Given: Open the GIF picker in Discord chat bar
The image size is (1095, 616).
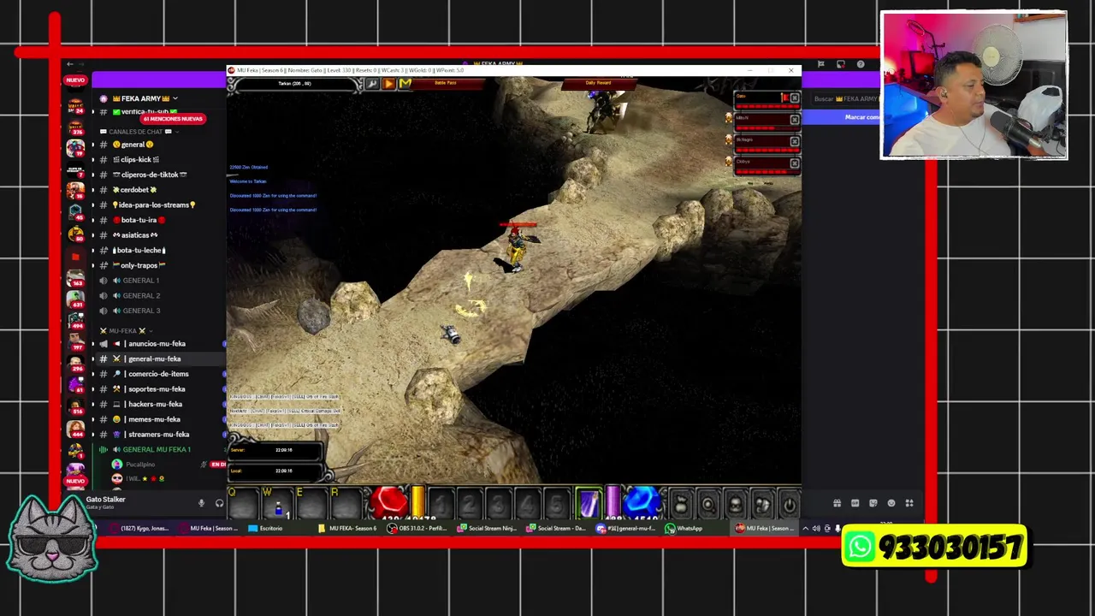Looking at the screenshot, I should [x=855, y=503].
